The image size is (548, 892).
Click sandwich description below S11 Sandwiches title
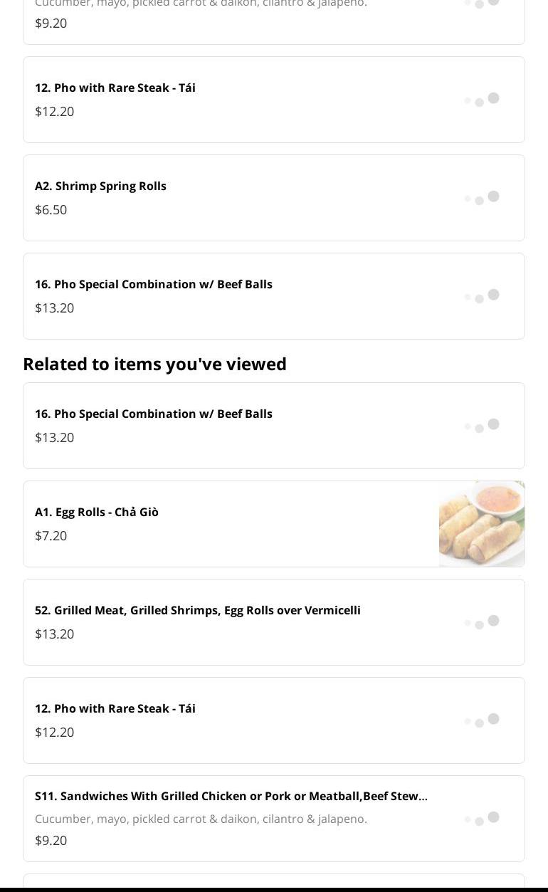(201, 819)
